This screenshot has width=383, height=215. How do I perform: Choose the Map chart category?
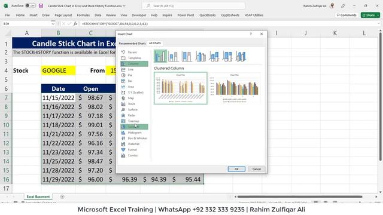pos(134,98)
